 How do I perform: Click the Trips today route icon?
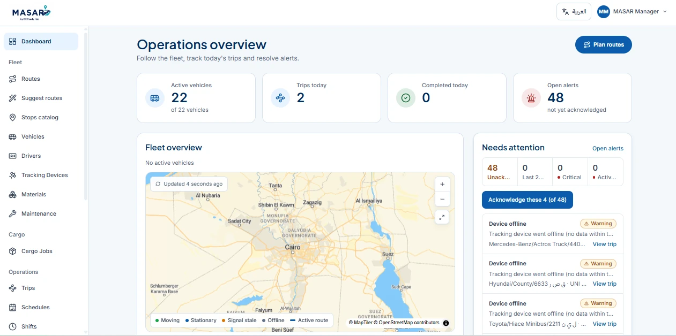coord(280,98)
